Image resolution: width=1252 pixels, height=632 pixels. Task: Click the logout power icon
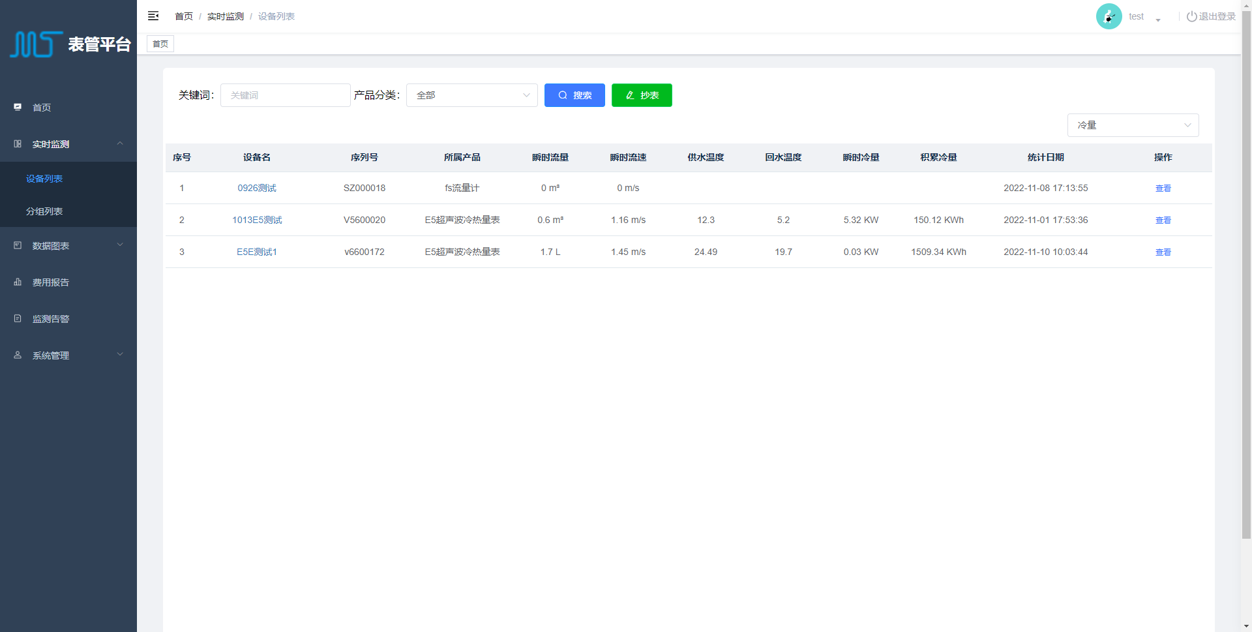(1191, 16)
